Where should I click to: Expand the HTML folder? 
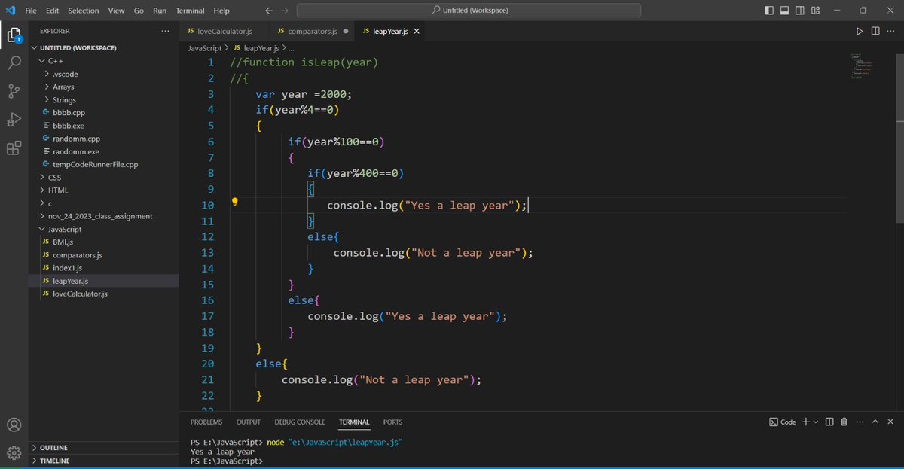[104, 190]
